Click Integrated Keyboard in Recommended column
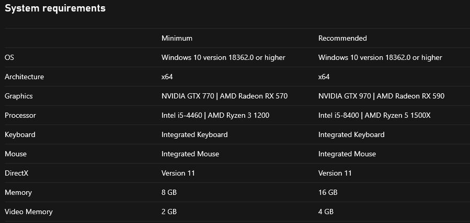 point(351,134)
